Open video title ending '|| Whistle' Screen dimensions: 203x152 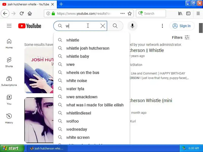click(x=147, y=50)
